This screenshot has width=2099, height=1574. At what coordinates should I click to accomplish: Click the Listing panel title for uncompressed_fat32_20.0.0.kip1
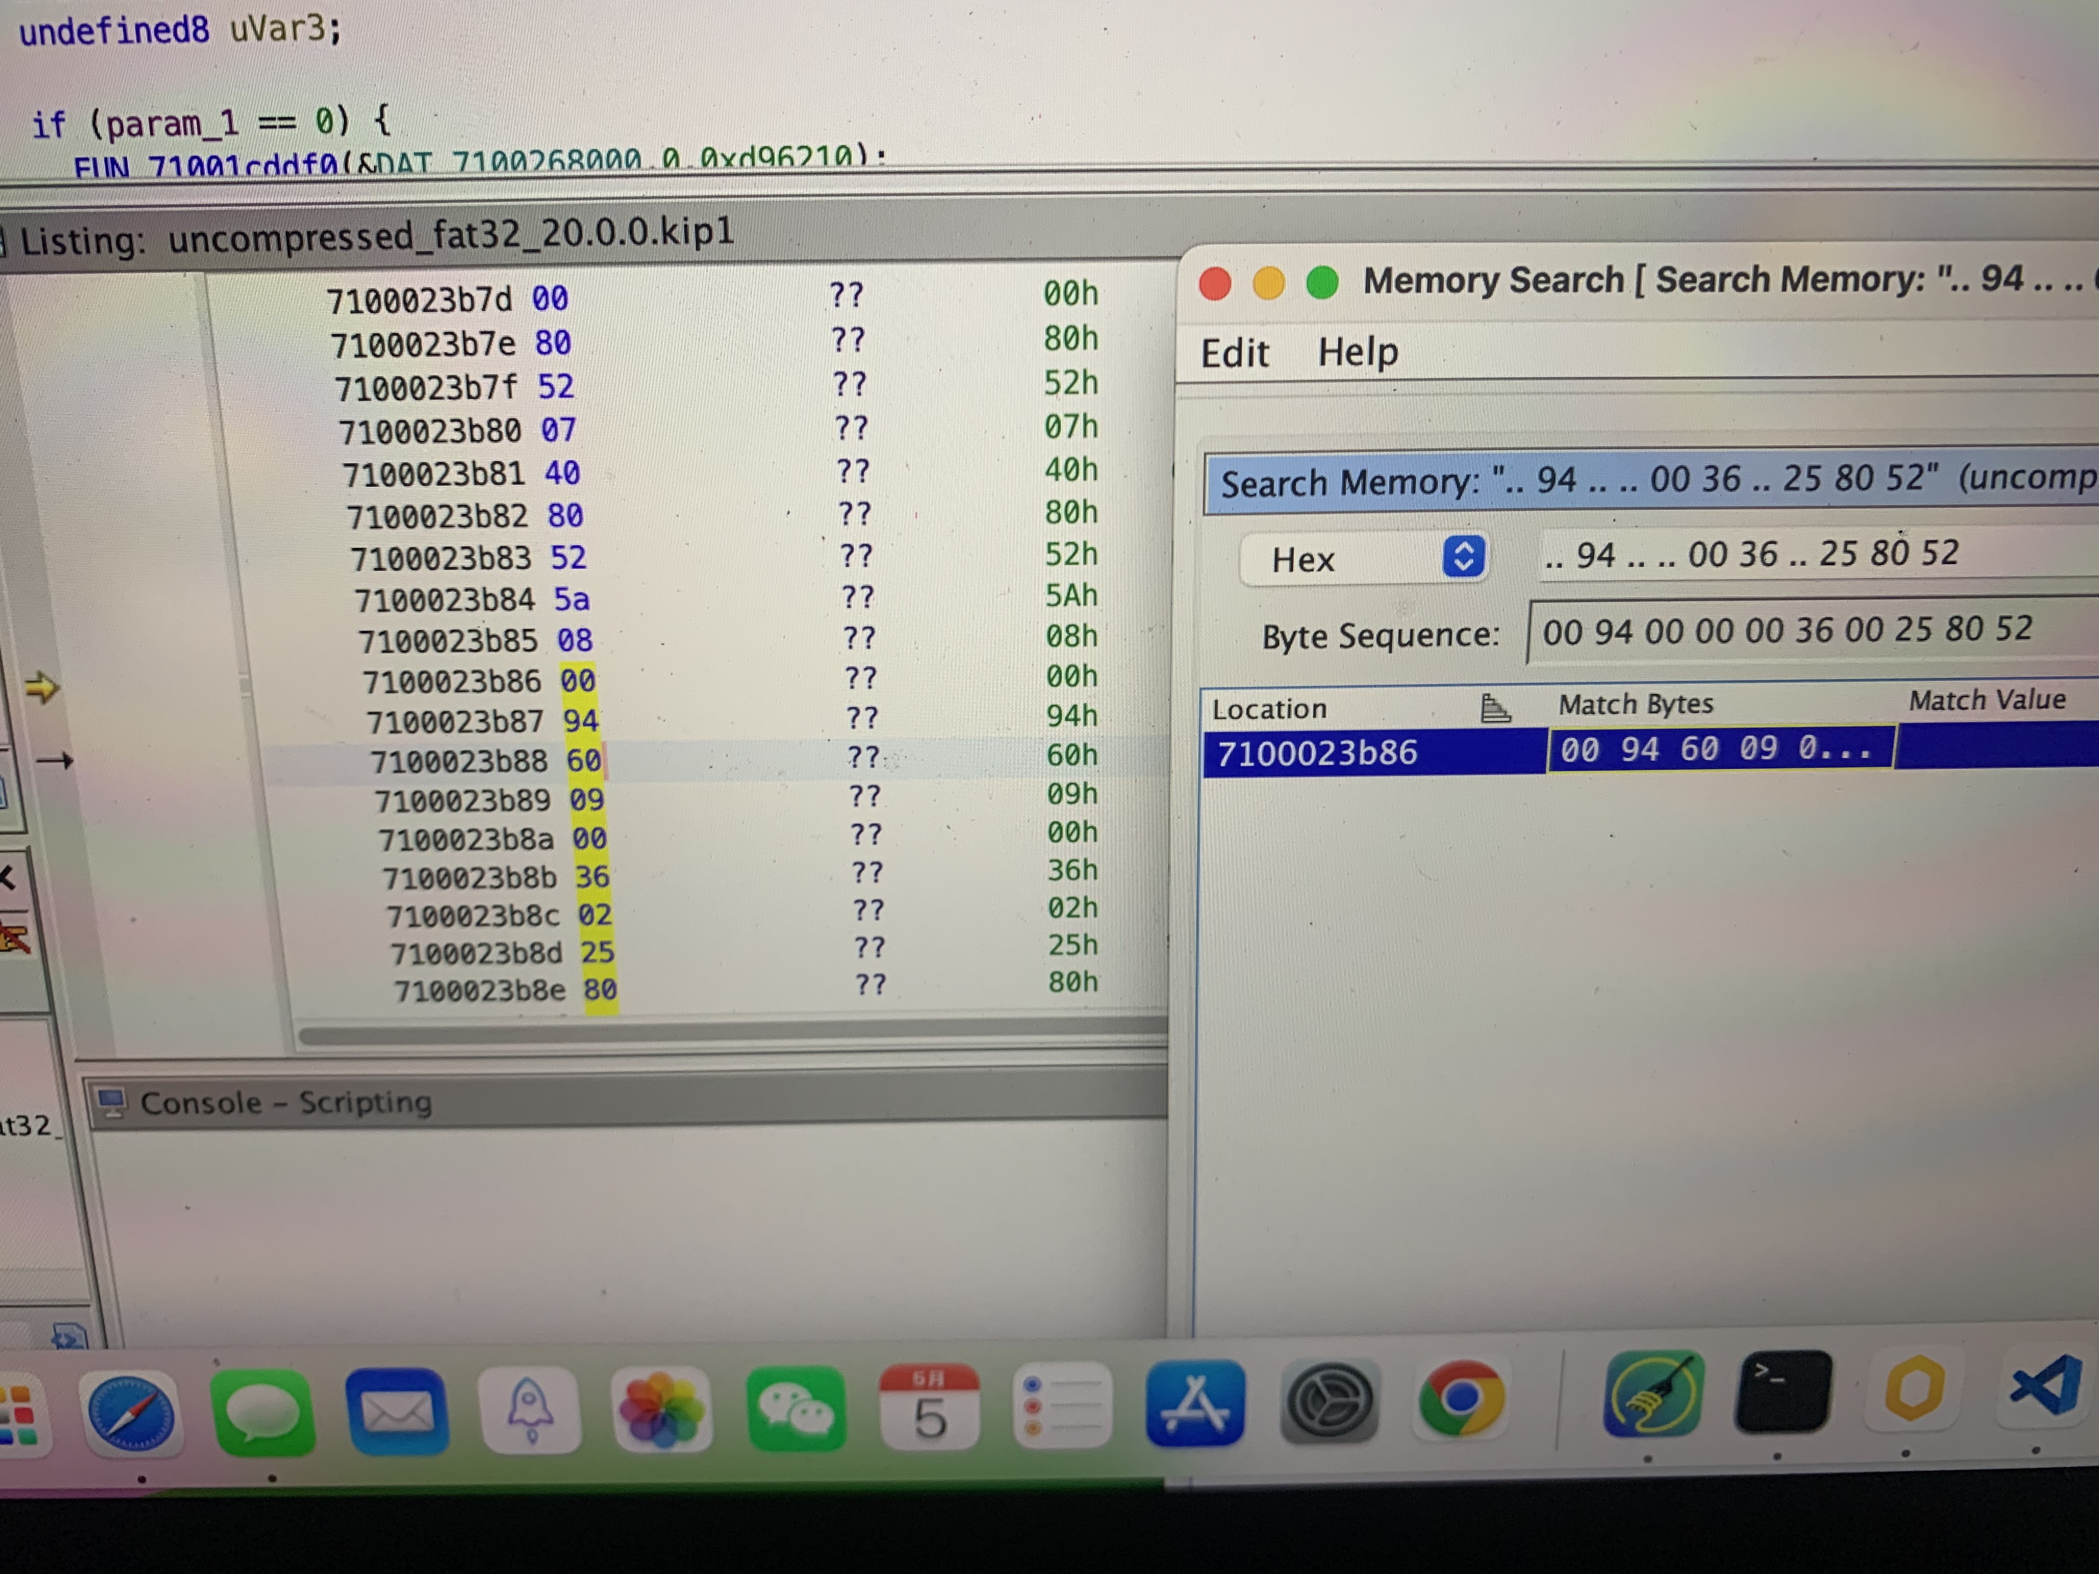(377, 235)
